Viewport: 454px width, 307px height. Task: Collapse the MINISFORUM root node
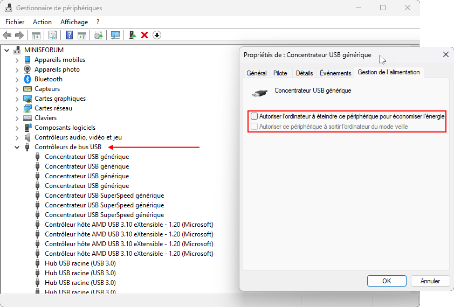[7, 50]
